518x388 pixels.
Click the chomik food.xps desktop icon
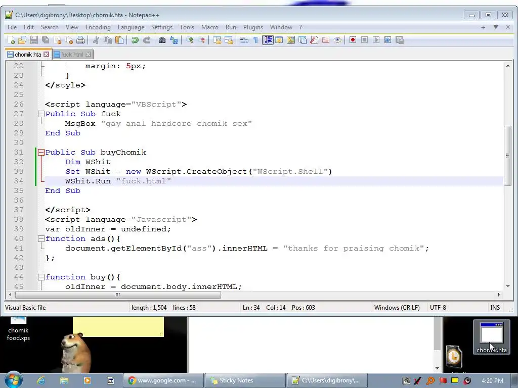(19, 329)
